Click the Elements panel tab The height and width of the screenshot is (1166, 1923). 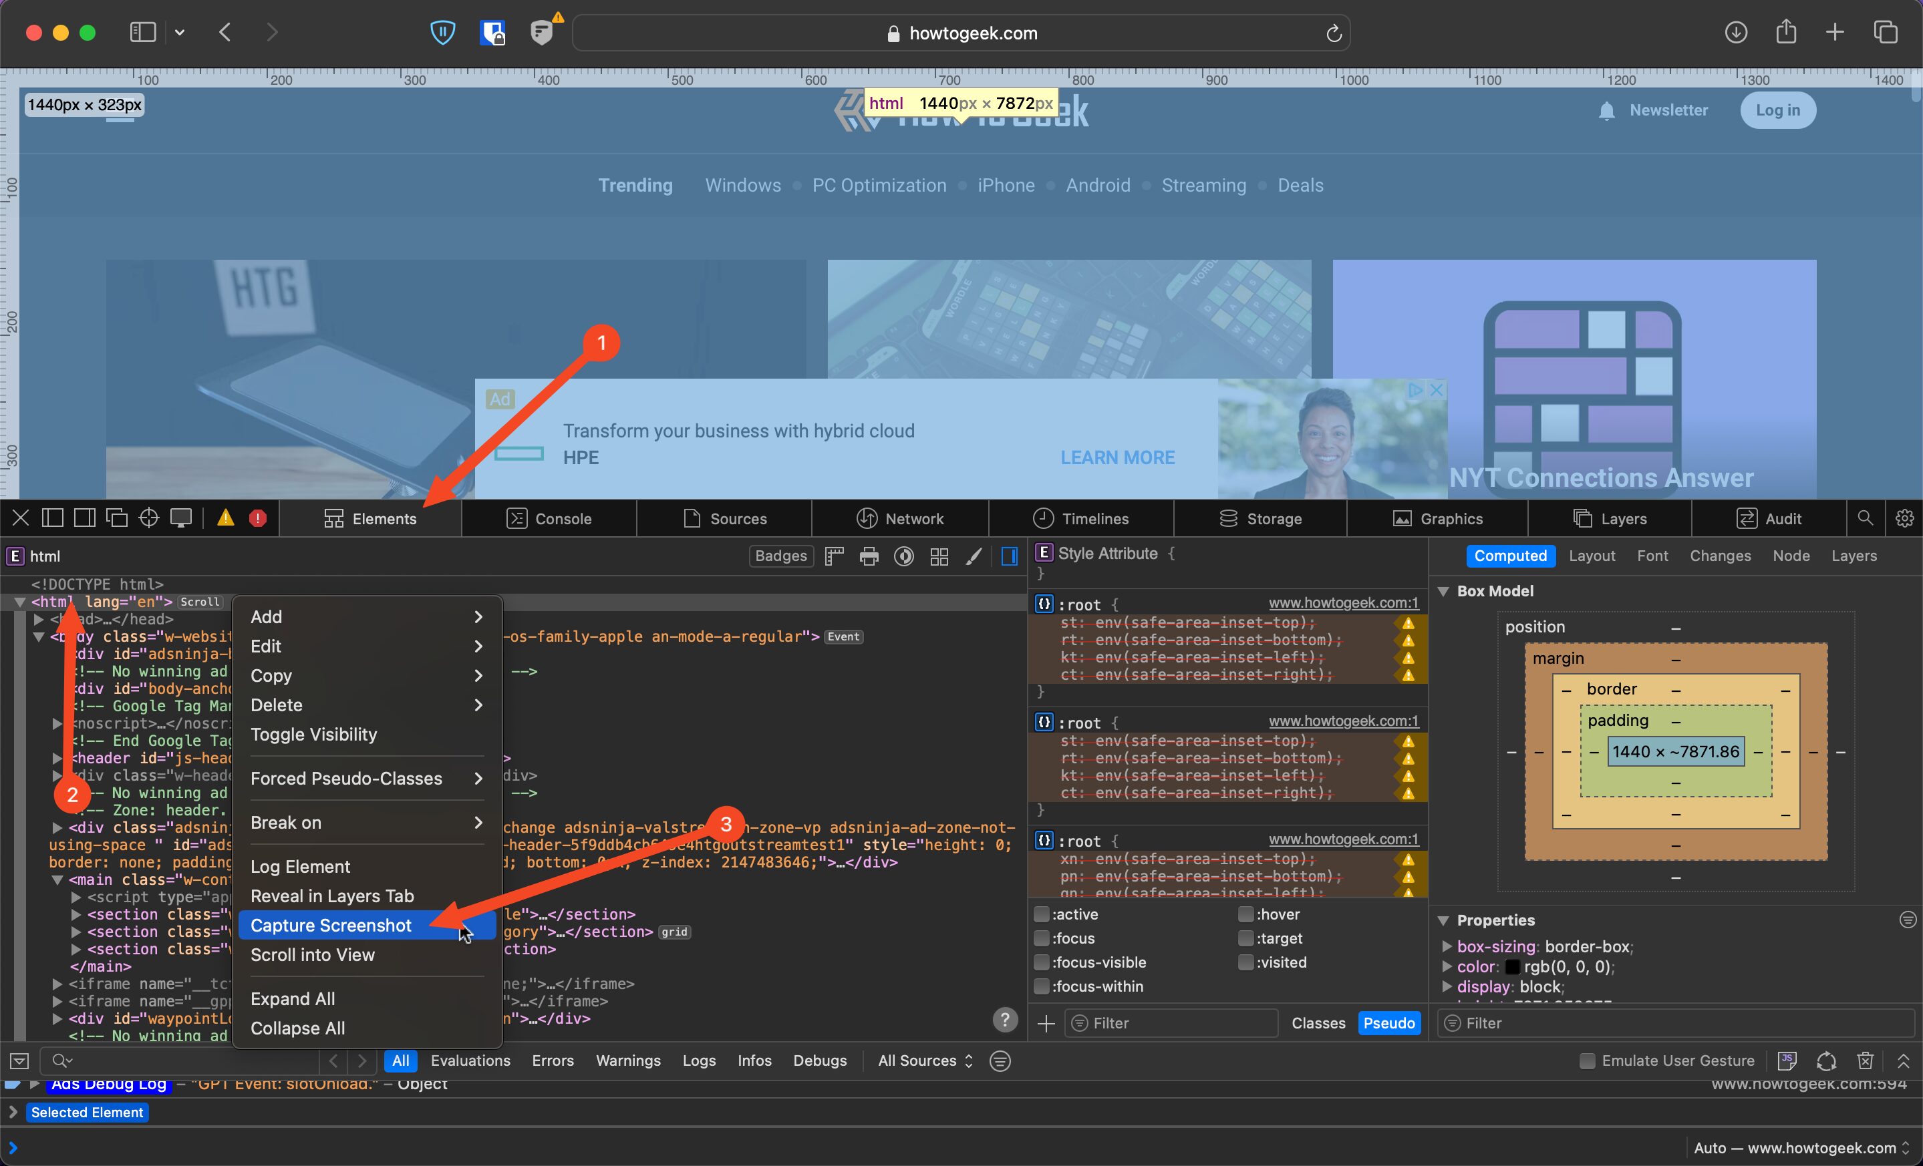tap(386, 518)
